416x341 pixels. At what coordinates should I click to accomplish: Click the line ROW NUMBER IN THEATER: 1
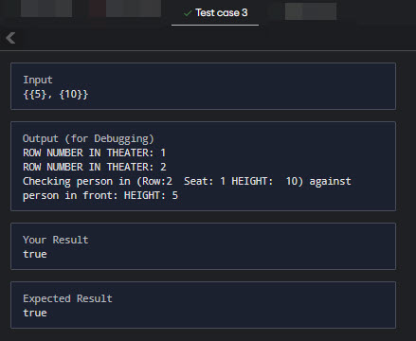click(94, 153)
